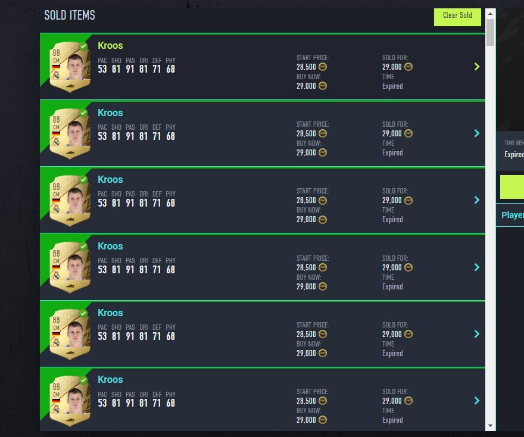Expand the second Kroos row's chevron arrow
Screen dimensions: 524x437
[x=477, y=133]
